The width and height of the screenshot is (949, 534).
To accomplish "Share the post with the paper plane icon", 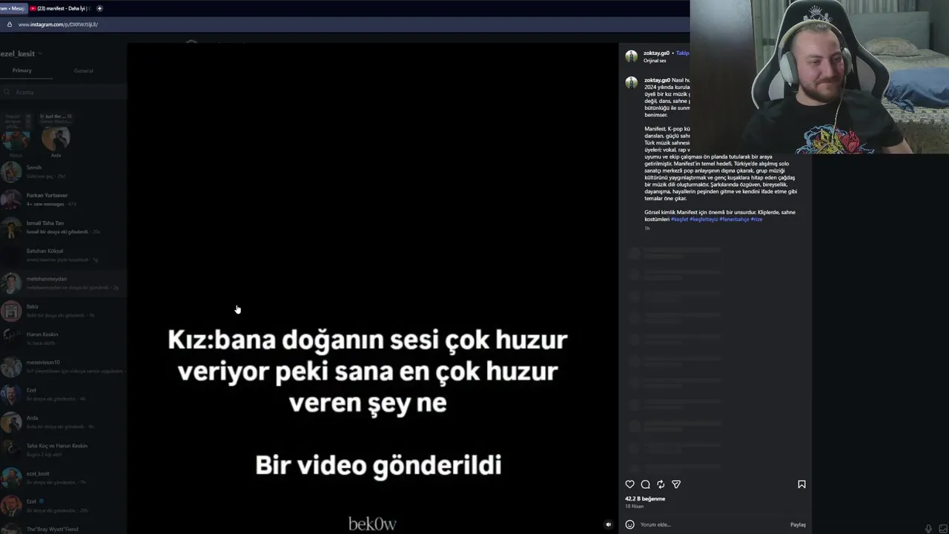I will (x=676, y=484).
